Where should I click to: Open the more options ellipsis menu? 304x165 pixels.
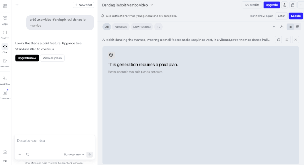click(301, 5)
